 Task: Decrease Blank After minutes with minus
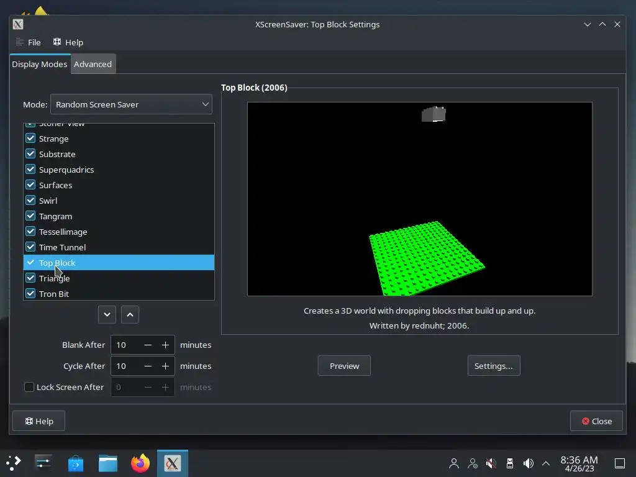(x=148, y=345)
